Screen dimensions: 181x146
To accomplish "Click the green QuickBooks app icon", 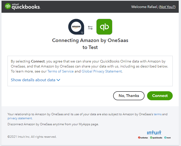I will (104, 27).
